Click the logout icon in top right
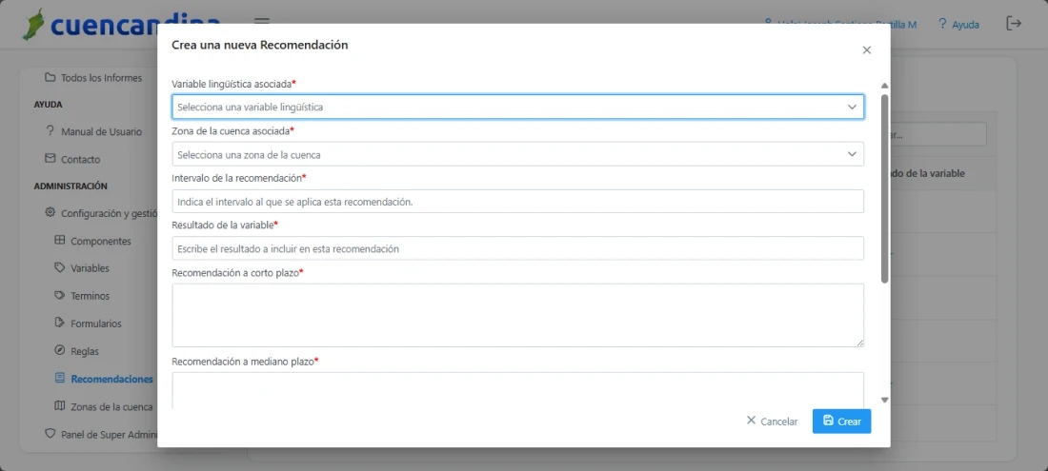Viewport: 1048px width, 471px height. (1014, 24)
